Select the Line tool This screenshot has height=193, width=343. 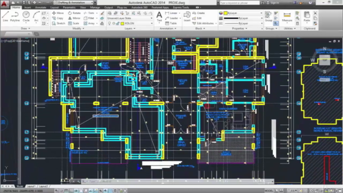5,17
